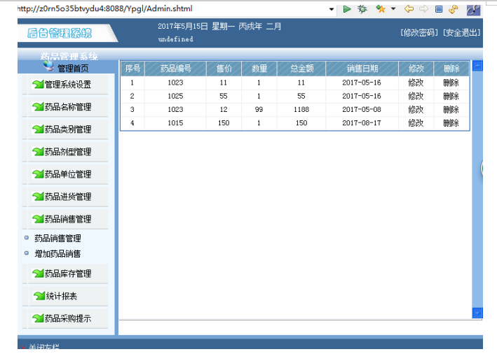Click green arrow icon beside 药品库存管理
This screenshot has height=354, width=497.
coord(38,274)
